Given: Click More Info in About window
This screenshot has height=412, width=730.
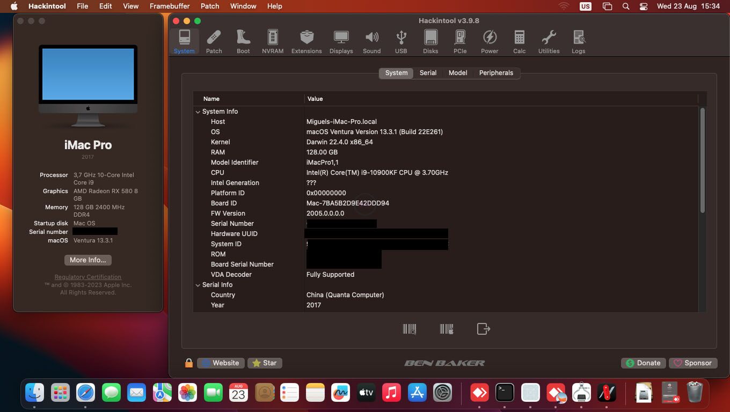Looking at the screenshot, I should pyautogui.click(x=88, y=260).
